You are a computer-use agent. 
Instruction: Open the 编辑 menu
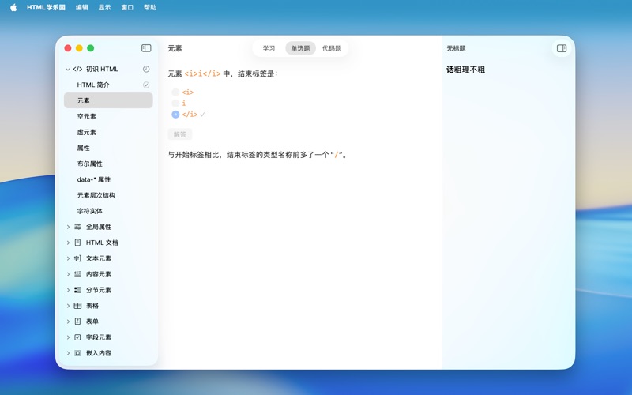coord(82,7)
